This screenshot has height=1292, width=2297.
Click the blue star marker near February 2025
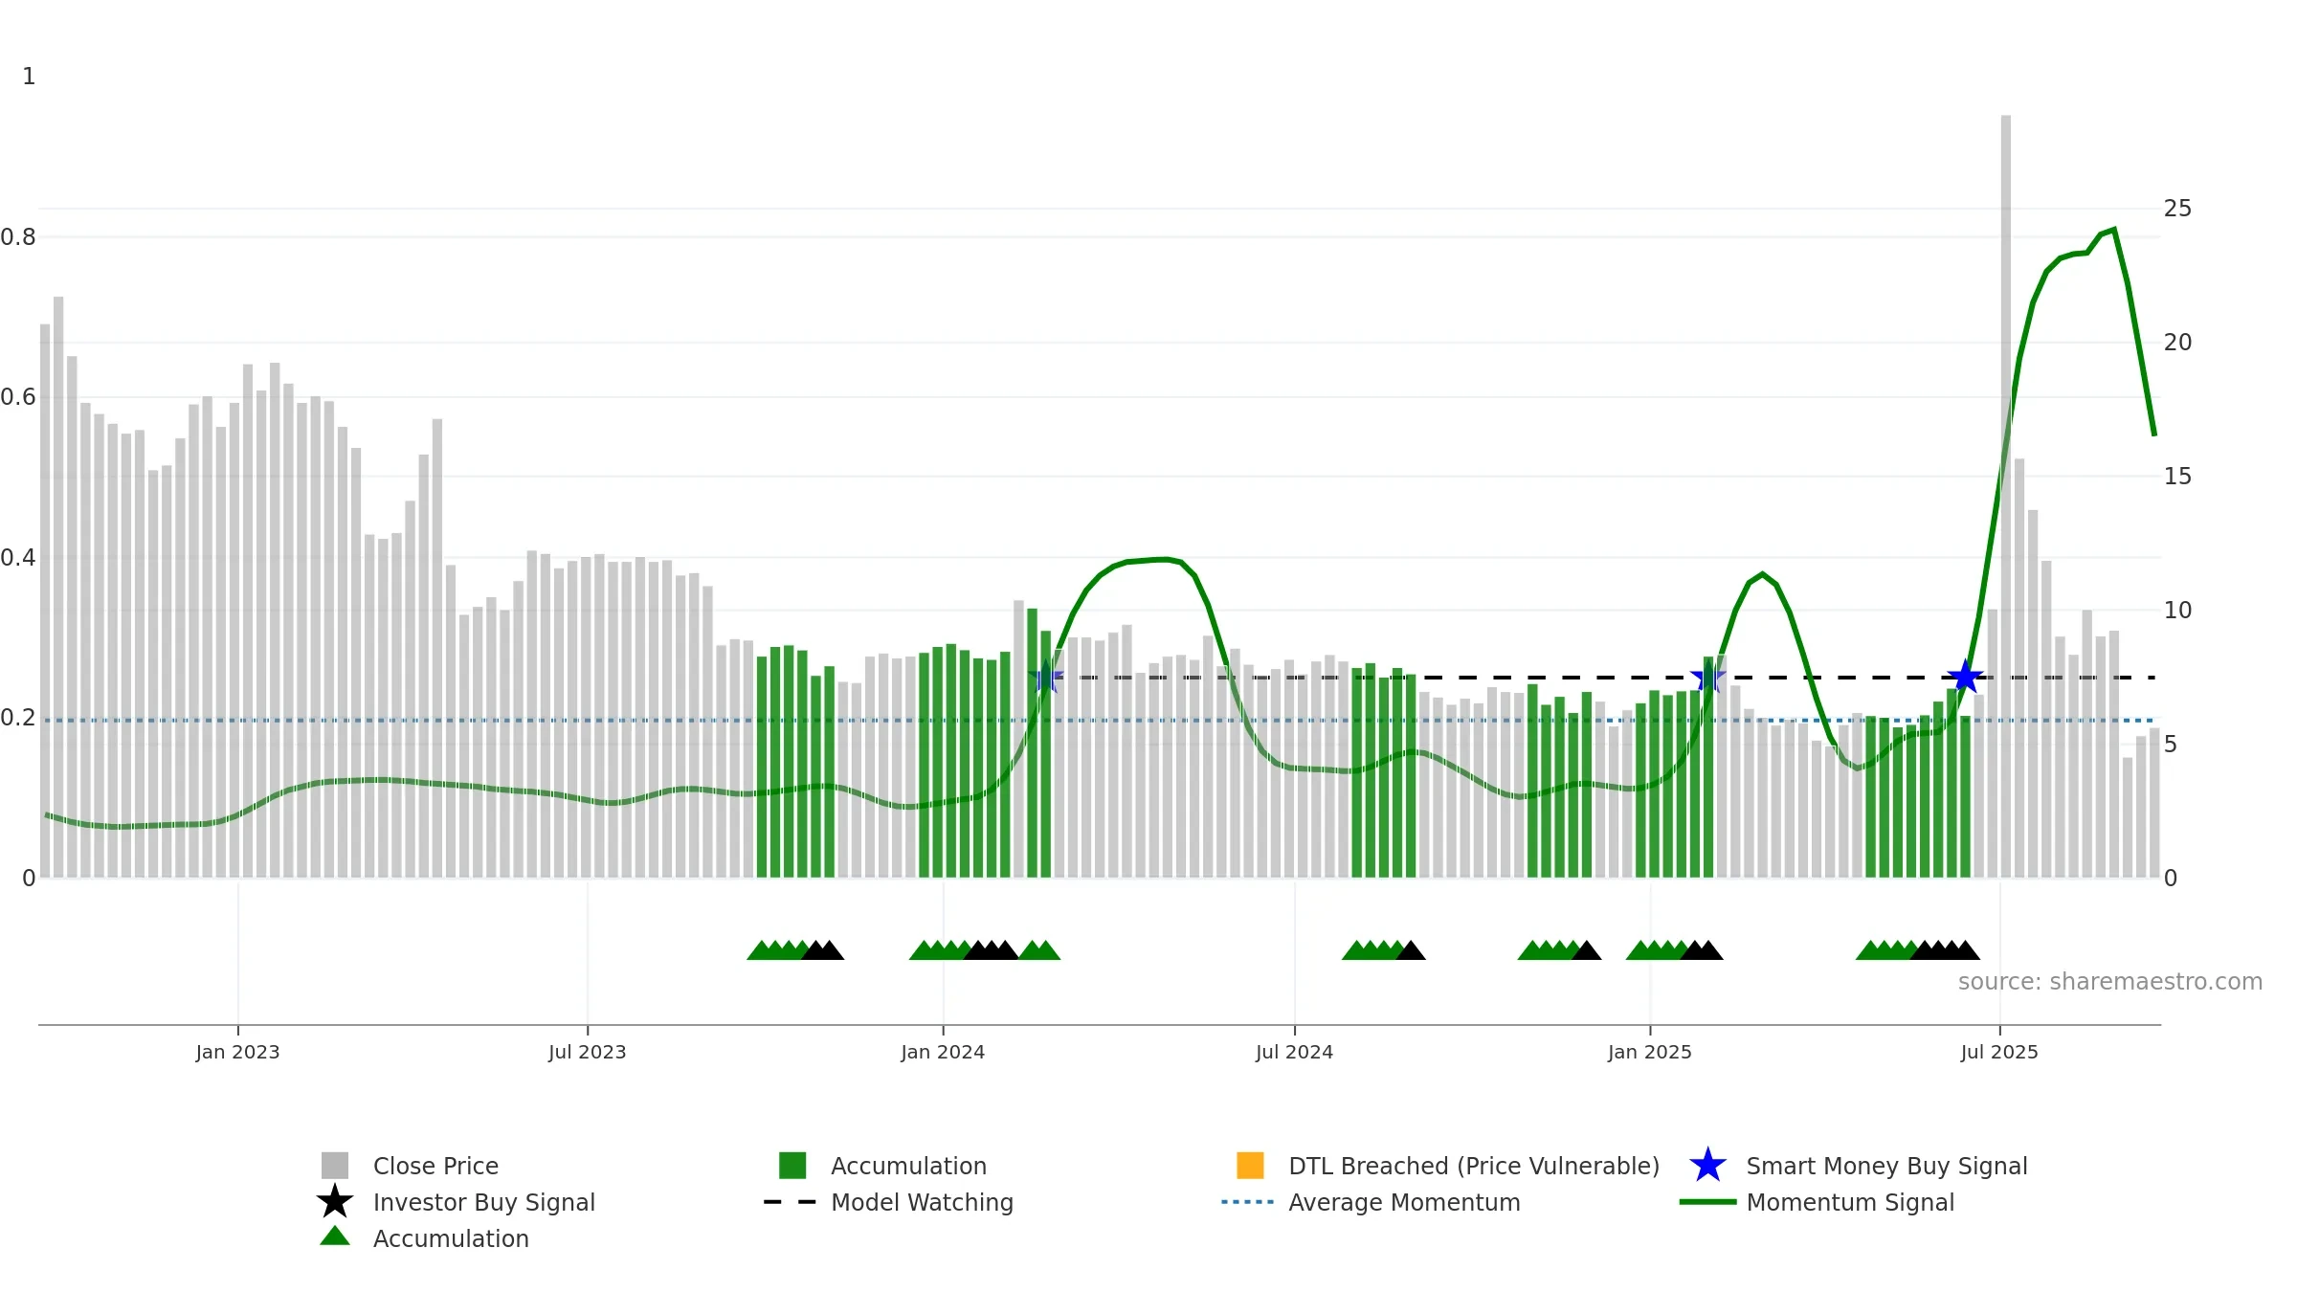(1708, 678)
